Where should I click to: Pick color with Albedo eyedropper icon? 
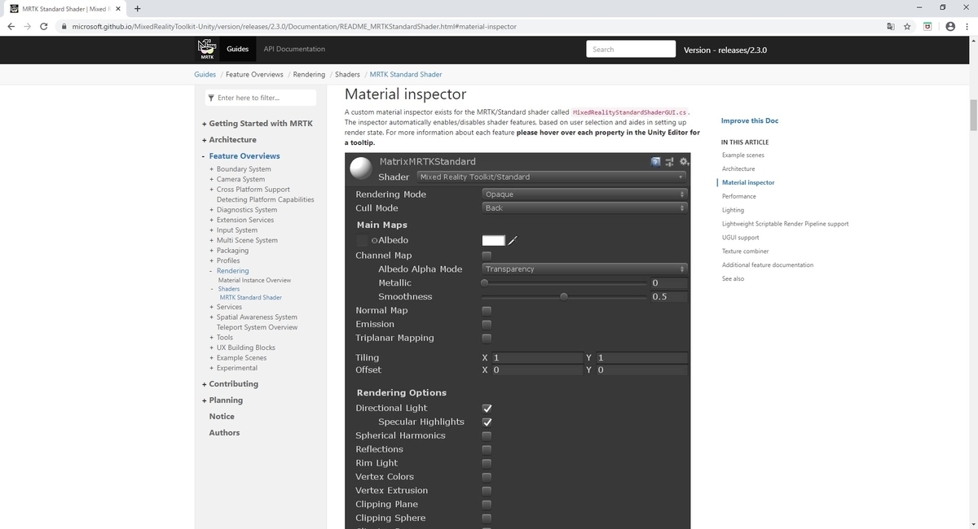(513, 240)
